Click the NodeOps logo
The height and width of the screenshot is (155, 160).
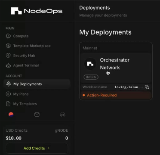37,11
